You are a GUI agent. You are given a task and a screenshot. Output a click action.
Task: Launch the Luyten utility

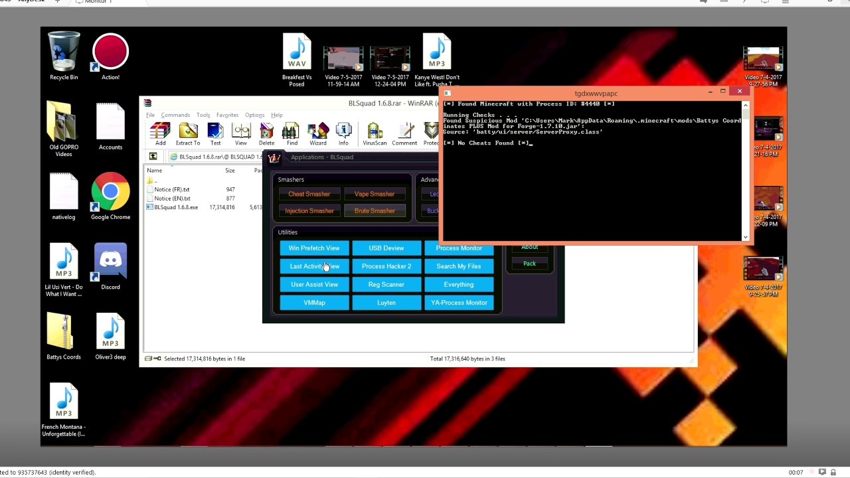click(386, 303)
